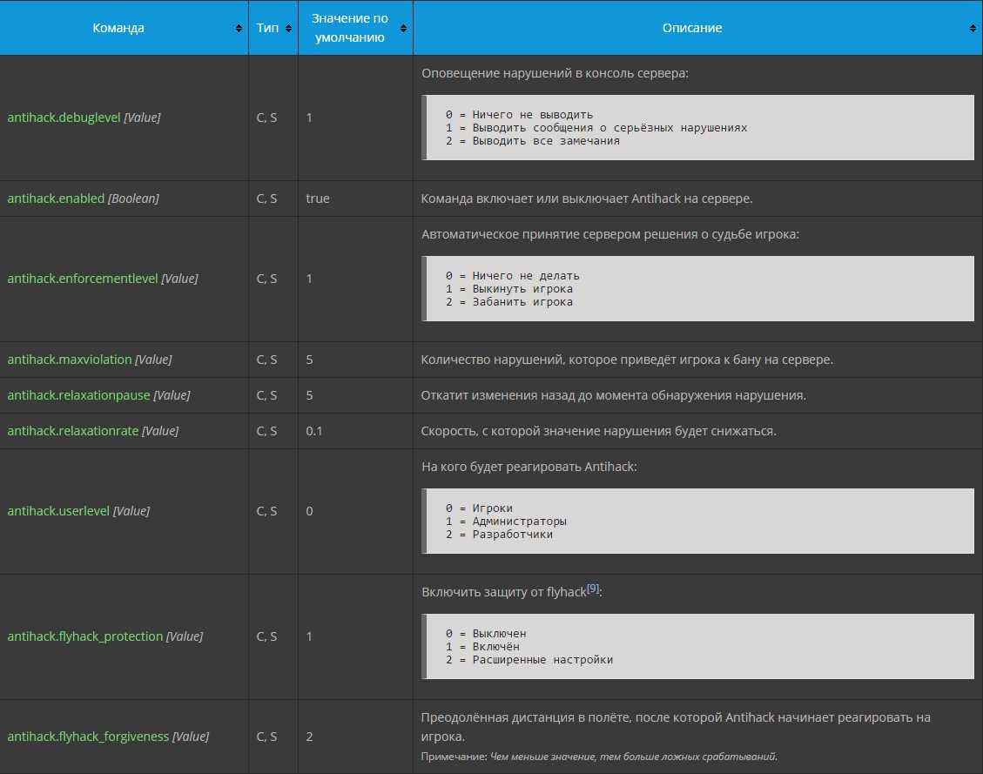Click description 'Скорость, с которой значение нарушения'

(x=599, y=431)
